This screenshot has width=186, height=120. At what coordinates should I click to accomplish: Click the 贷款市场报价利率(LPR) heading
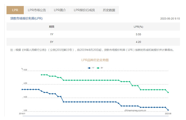coord(26,18)
